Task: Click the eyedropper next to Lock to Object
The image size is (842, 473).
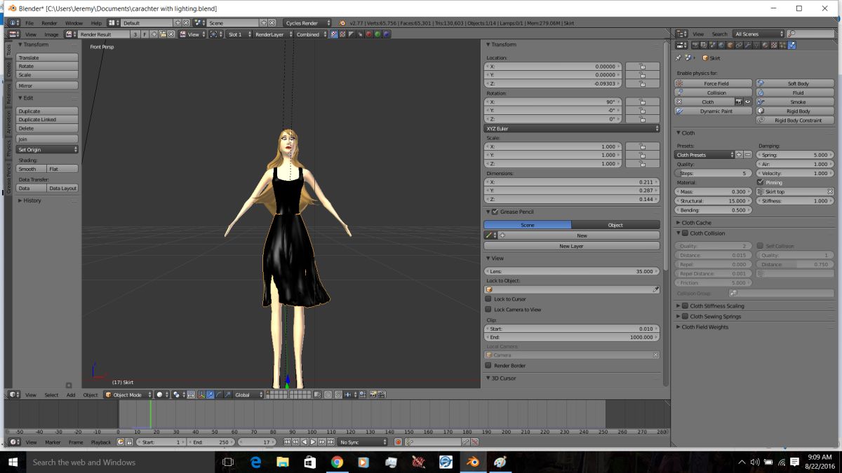Action: pyautogui.click(x=656, y=289)
